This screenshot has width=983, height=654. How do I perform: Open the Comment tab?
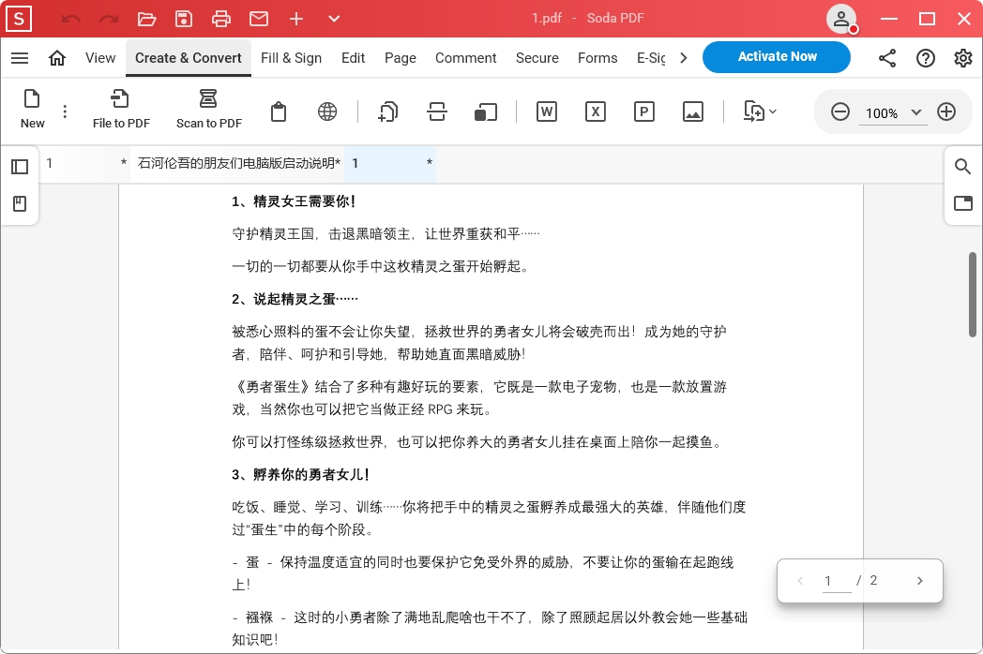click(465, 58)
